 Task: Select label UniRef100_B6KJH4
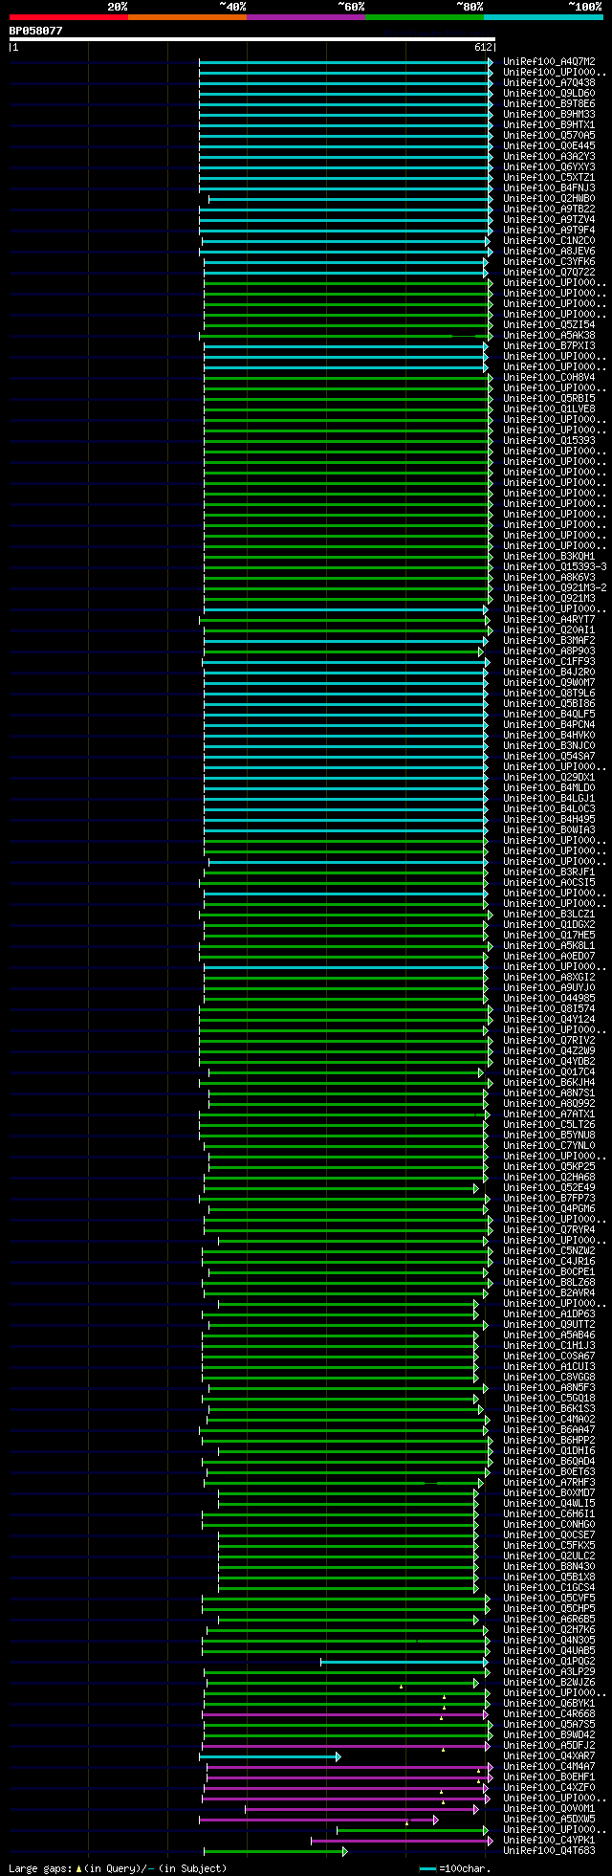click(549, 1083)
